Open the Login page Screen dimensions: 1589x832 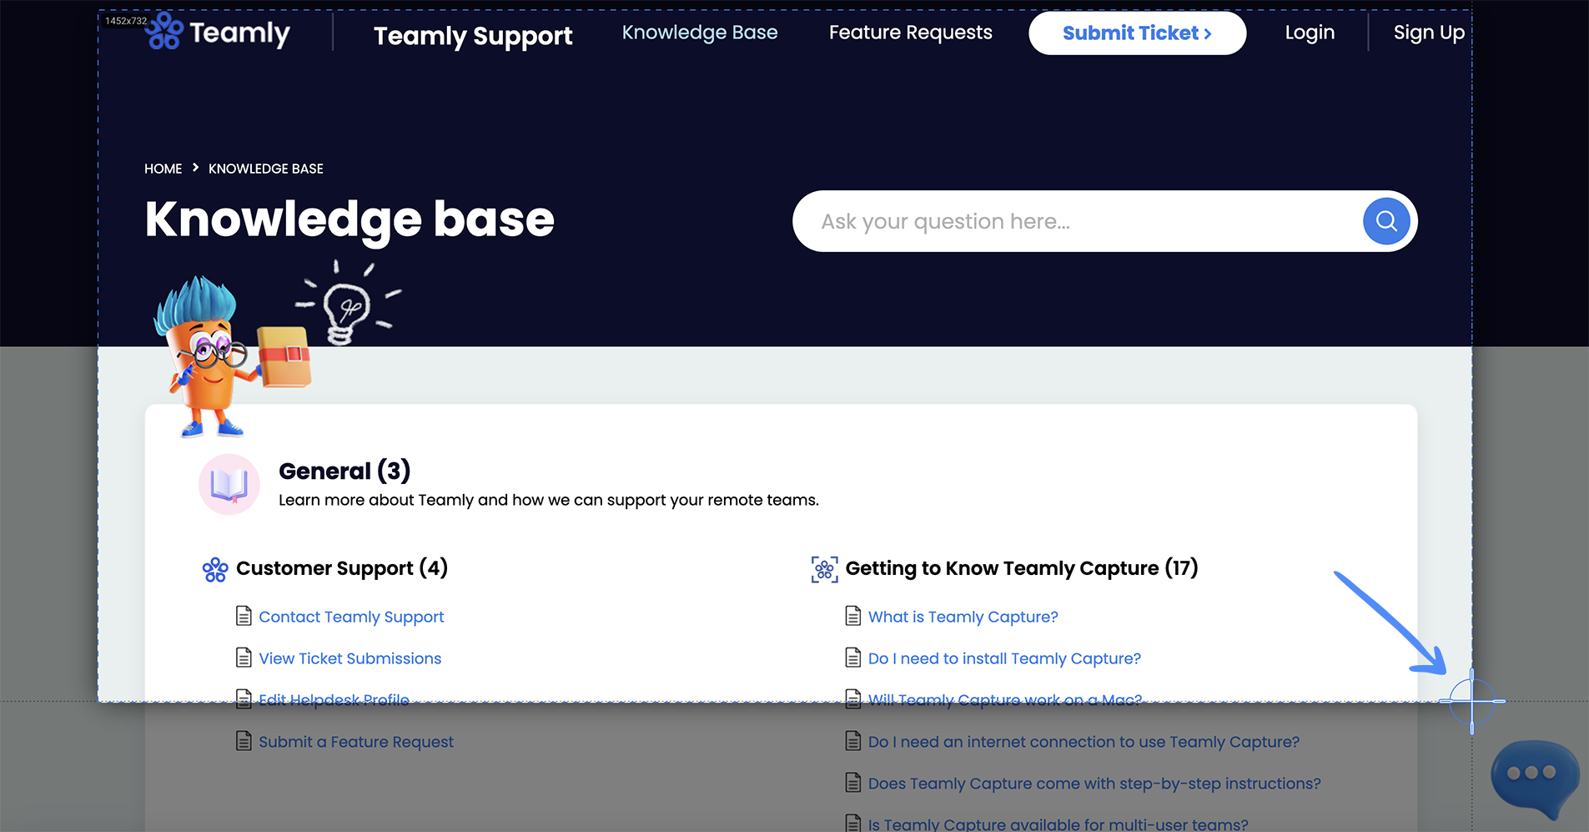1310,33
